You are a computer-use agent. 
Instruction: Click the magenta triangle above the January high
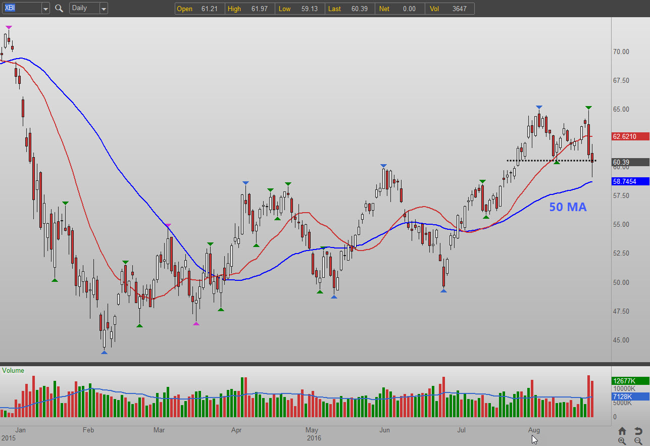coord(8,27)
